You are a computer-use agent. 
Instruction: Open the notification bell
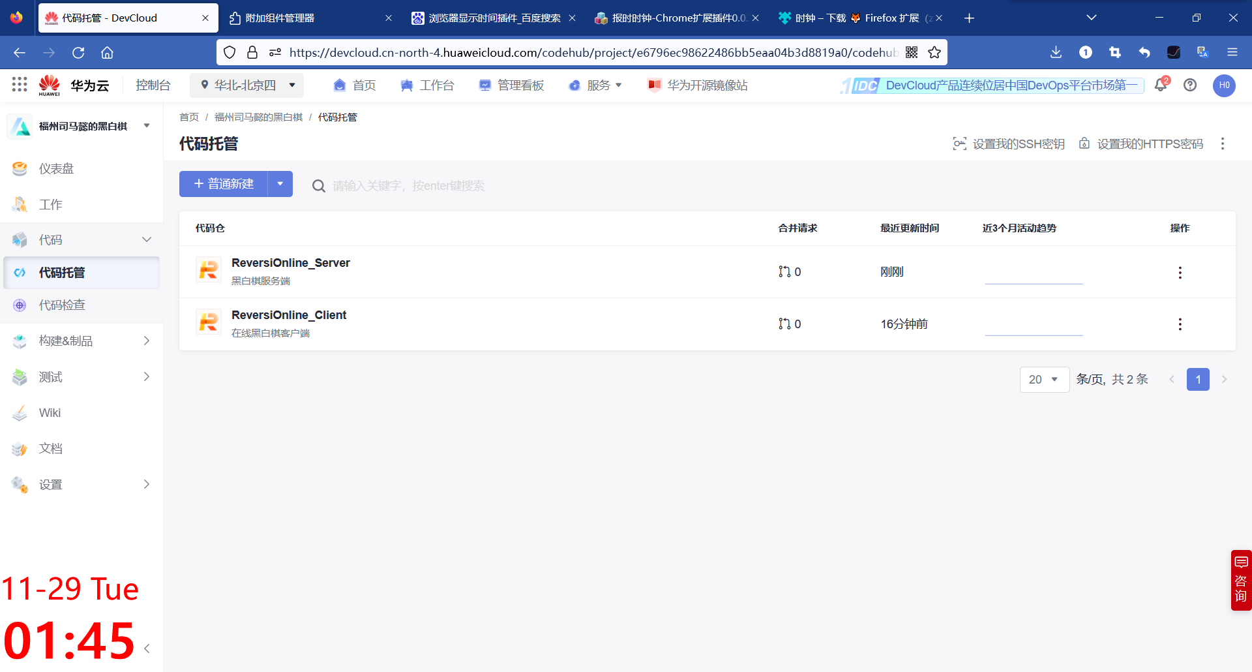click(x=1161, y=85)
